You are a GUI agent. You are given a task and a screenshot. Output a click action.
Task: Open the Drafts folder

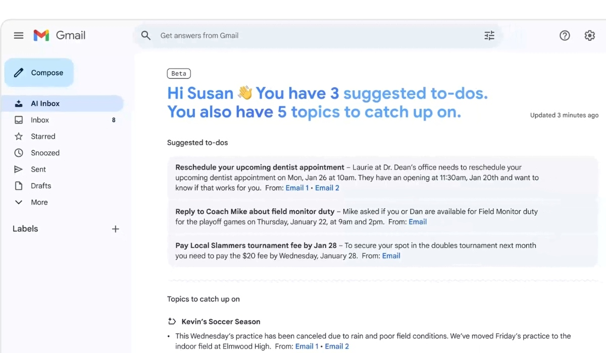[x=41, y=186]
